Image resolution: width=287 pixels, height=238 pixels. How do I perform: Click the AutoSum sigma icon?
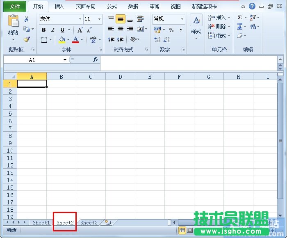[240, 18]
